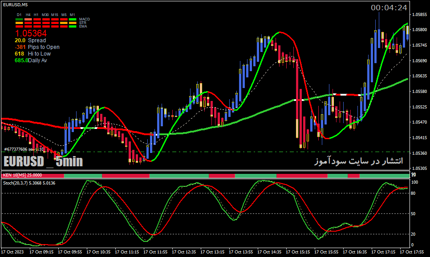Select the M30 timeframe label in dashboard
The image size is (430, 257).
(x=45, y=15)
